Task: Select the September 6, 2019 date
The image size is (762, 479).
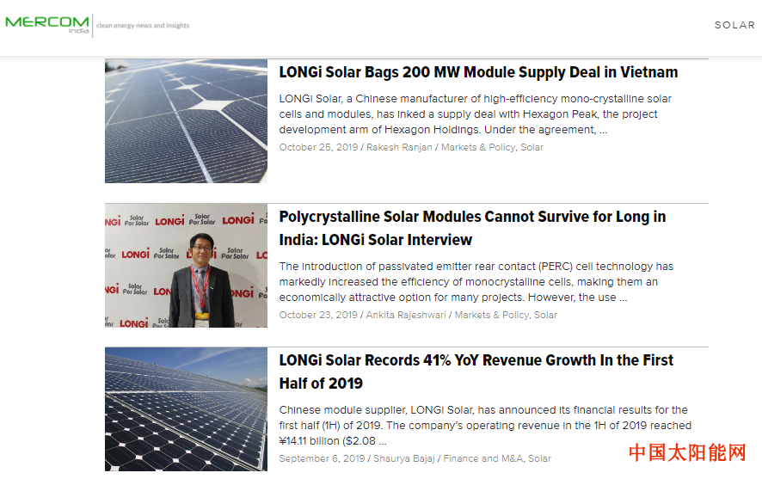Action: [322, 458]
